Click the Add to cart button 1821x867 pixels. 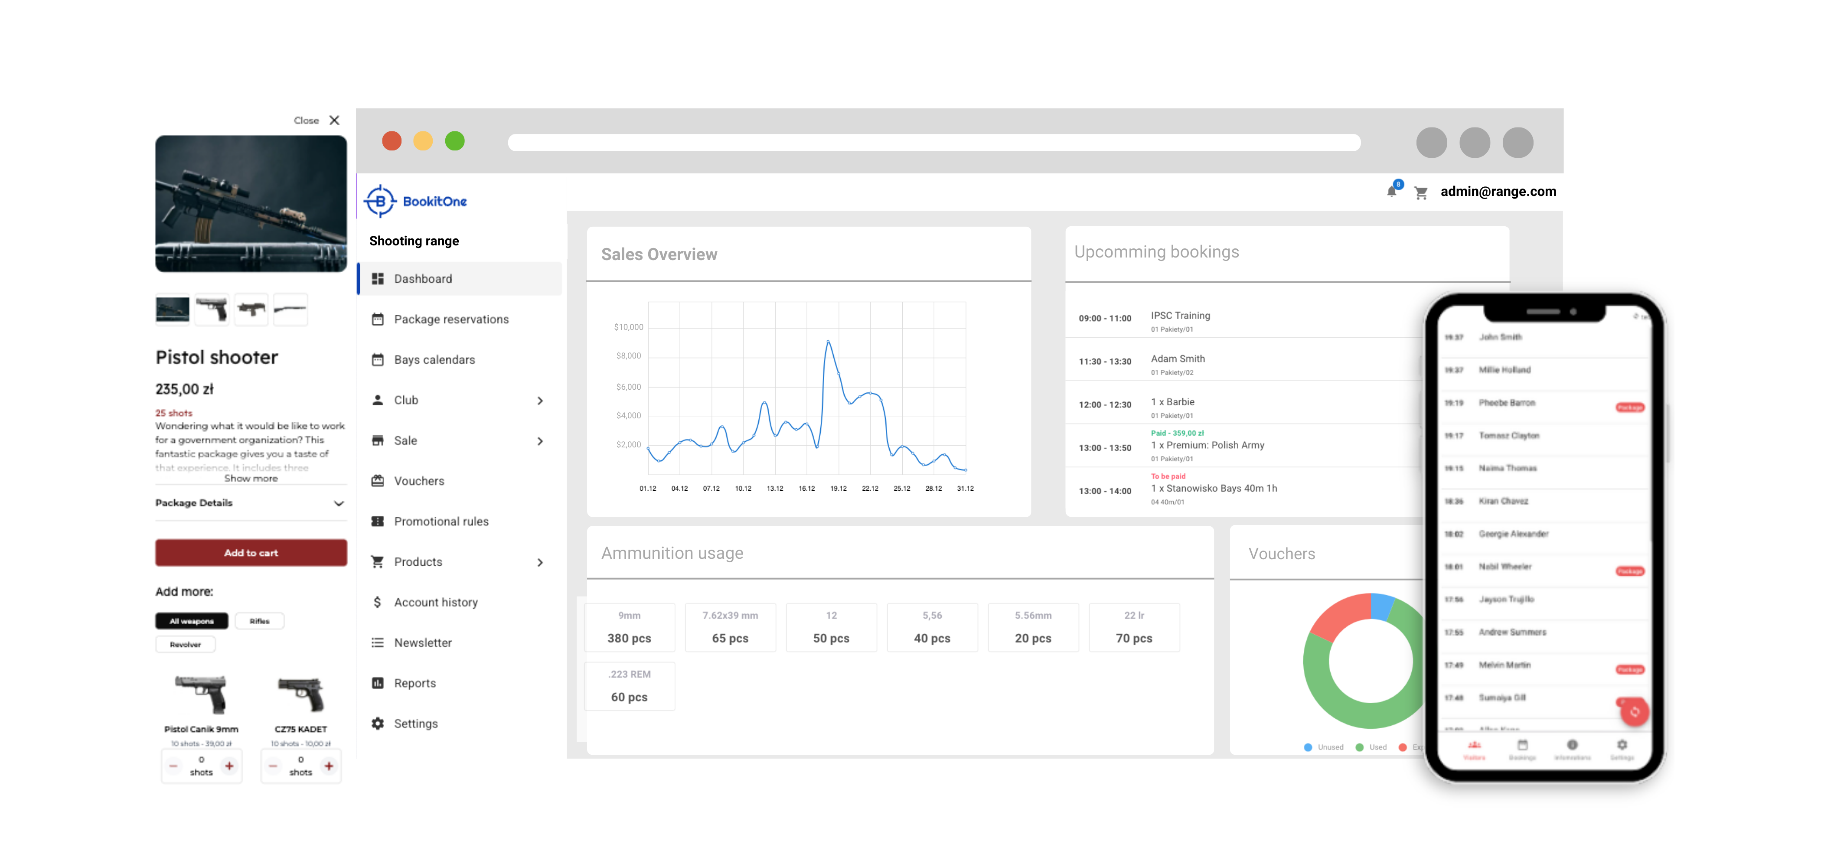point(251,553)
